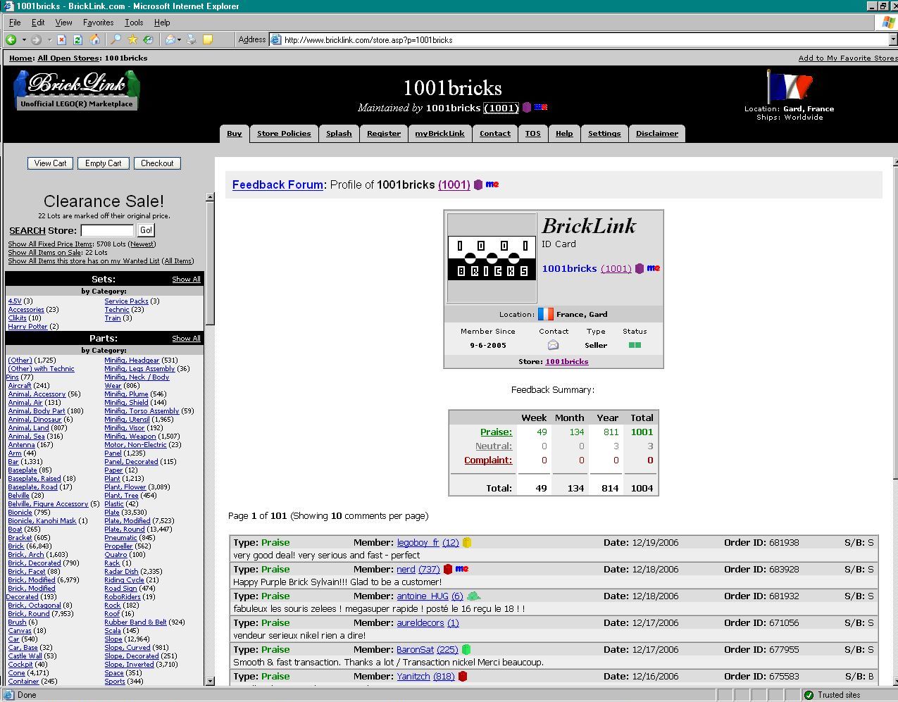Click the Mail envelope toolbar icon
This screenshot has height=702, width=898.
[x=170, y=40]
